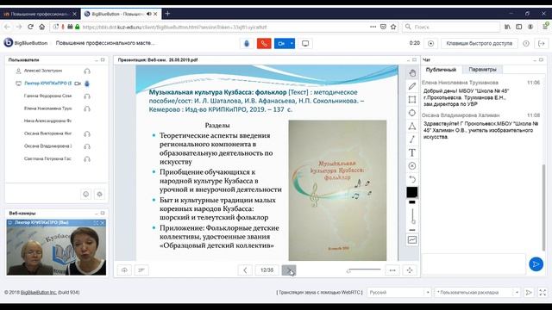Fit presentation to width
Image resolution: width=552 pixels, height=310 pixels.
coord(392,270)
